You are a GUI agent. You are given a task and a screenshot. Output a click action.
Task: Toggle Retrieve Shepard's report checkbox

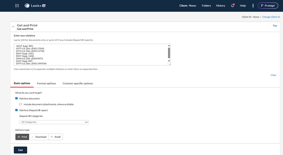coord(17,110)
